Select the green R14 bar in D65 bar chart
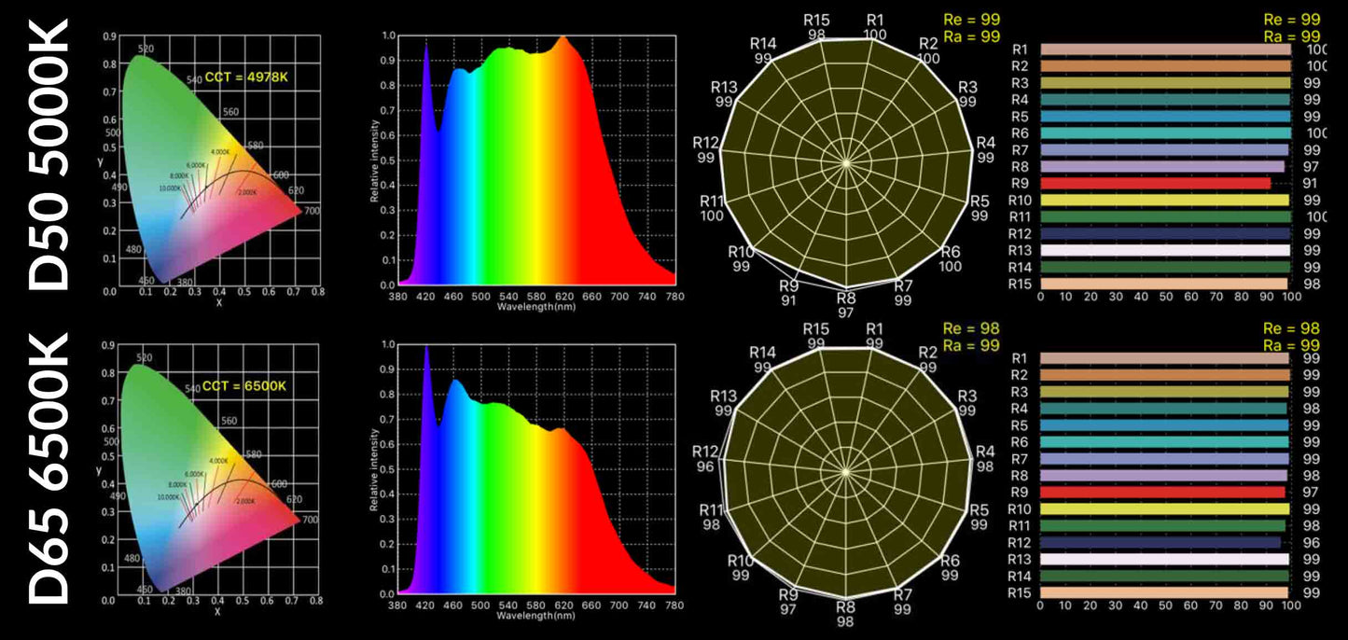The image size is (1348, 640). 1163,576
